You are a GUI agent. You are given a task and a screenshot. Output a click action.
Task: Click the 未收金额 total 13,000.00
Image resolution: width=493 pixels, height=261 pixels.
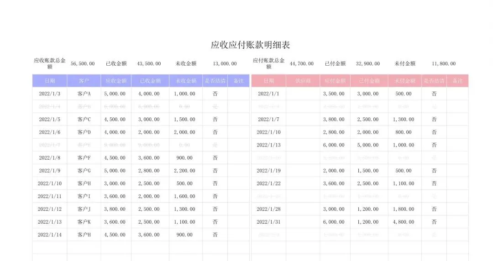[225, 63]
